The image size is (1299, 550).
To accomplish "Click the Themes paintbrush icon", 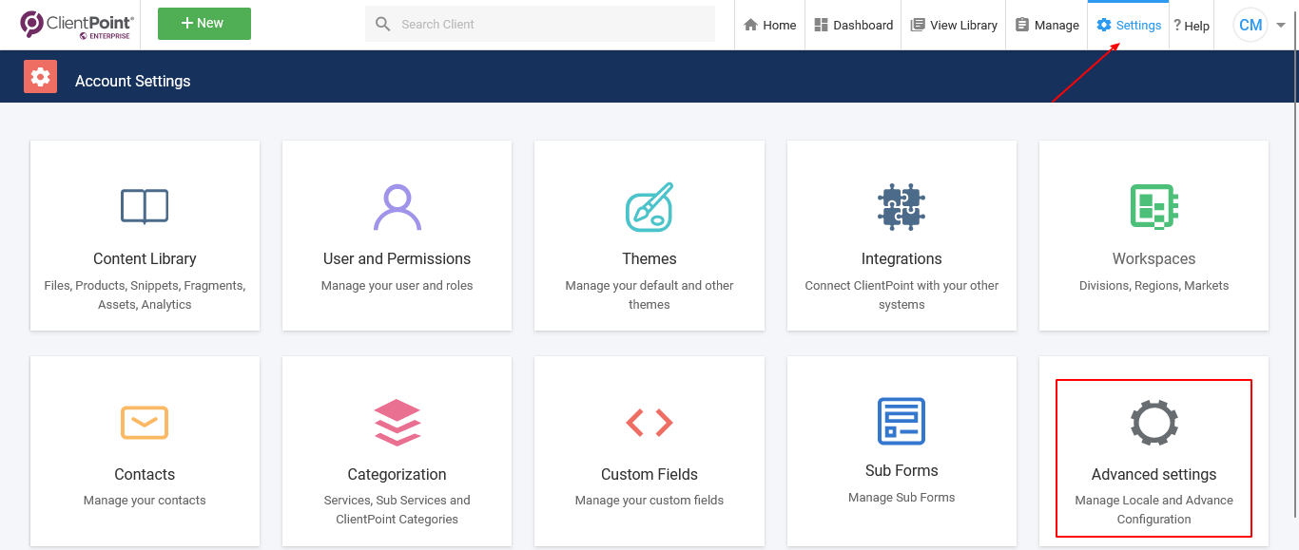I will 649,206.
